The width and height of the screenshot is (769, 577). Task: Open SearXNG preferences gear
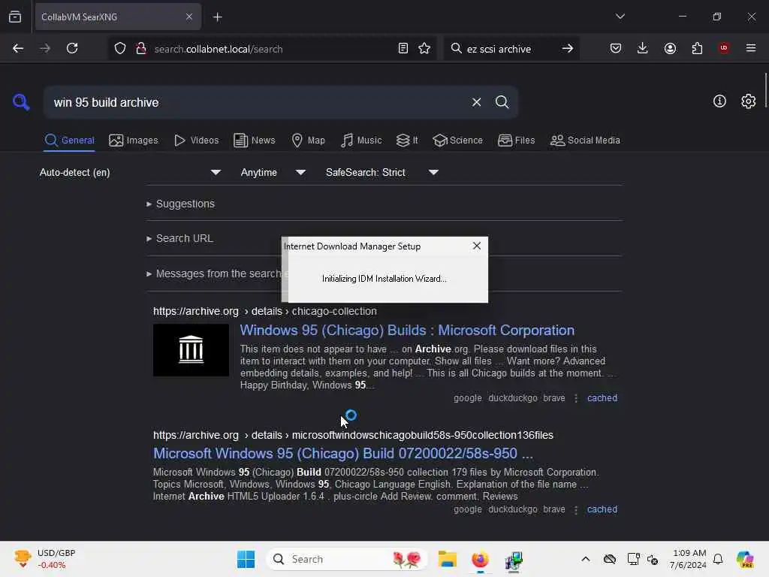tap(749, 101)
